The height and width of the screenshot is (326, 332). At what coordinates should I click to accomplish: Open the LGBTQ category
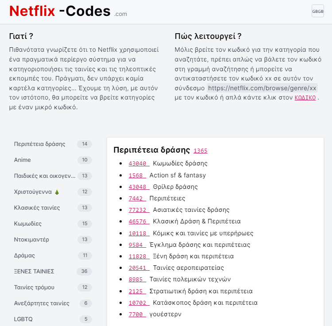(x=53, y=319)
